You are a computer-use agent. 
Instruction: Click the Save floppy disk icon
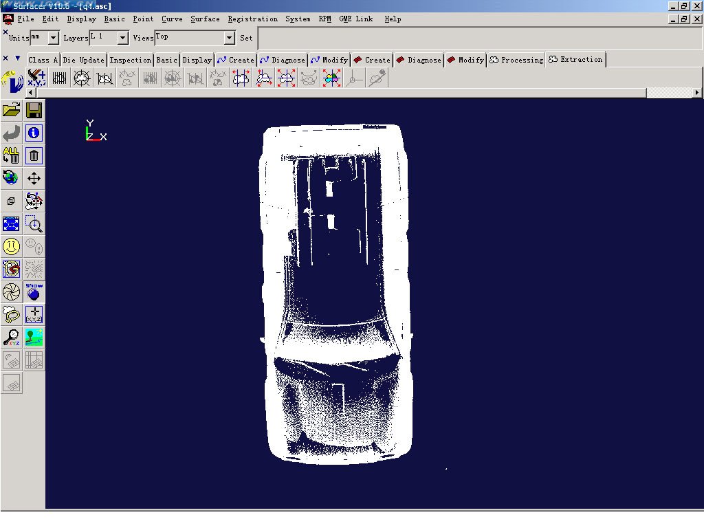pos(34,110)
